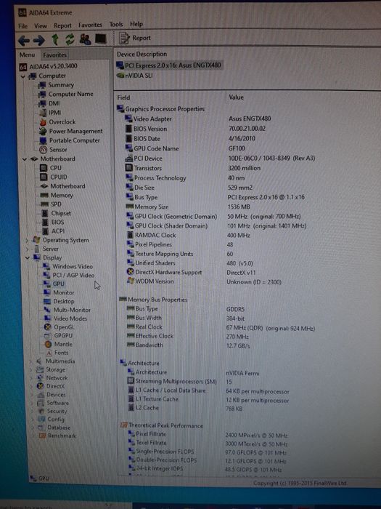Open the Help menu
The height and width of the screenshot is (509, 381).
click(136, 24)
